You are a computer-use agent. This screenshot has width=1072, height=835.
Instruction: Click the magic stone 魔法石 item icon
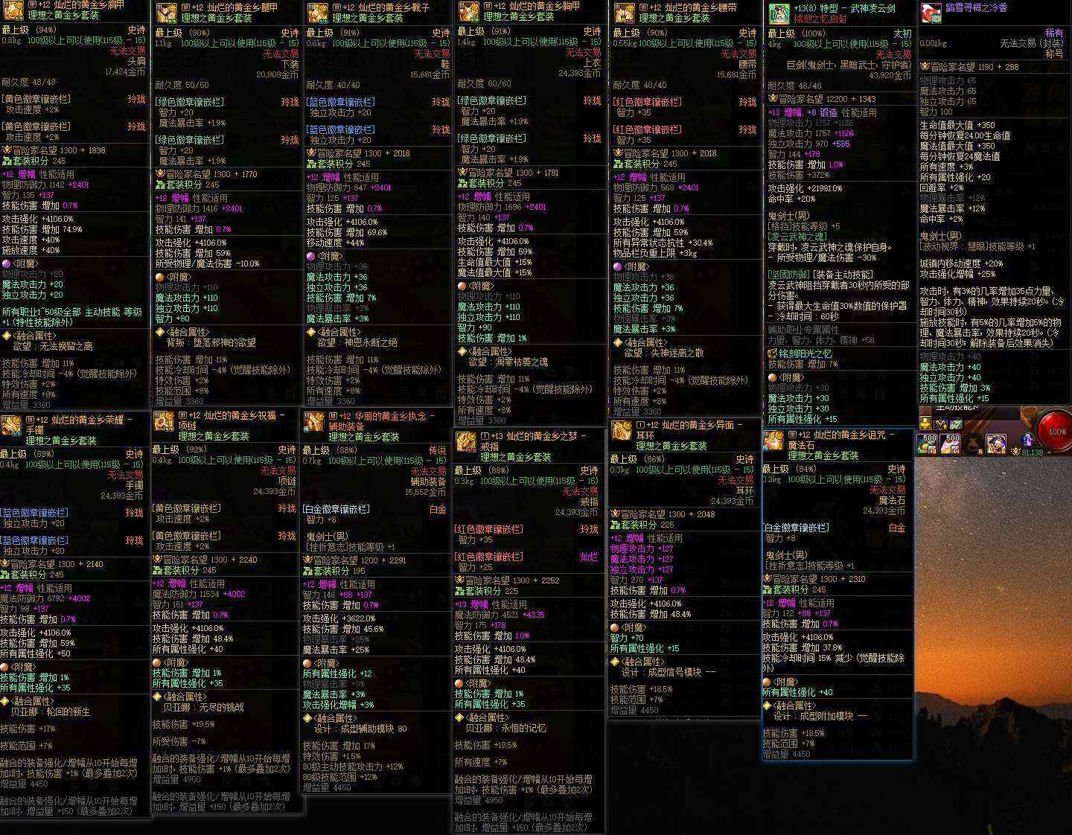[x=774, y=441]
